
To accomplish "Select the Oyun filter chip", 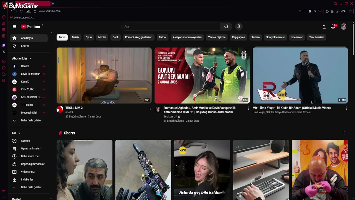I will click(89, 37).
